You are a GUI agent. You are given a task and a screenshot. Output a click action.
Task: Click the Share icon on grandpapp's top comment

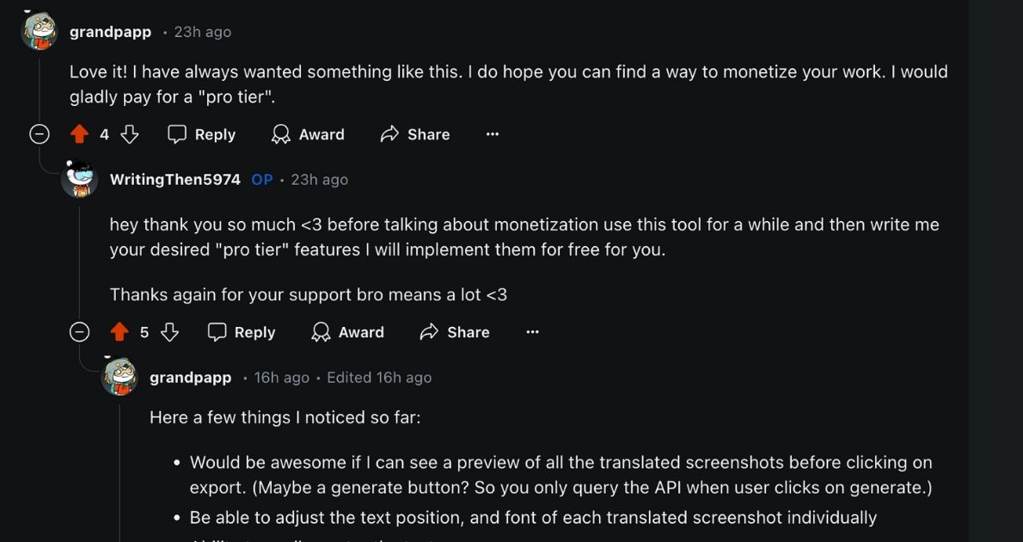[389, 134]
